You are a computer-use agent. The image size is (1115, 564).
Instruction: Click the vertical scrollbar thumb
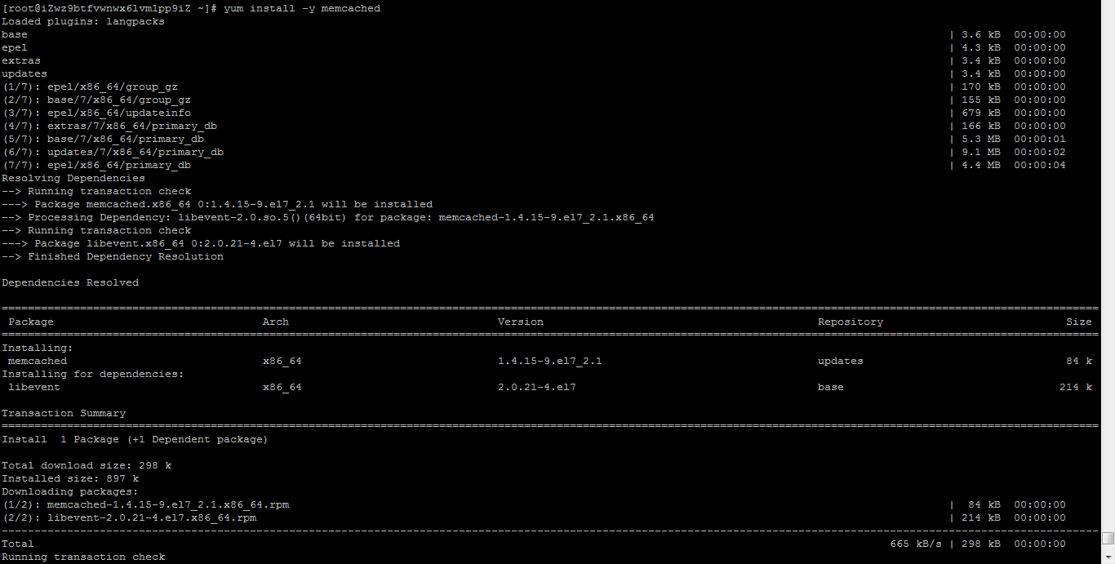pos(1108,538)
